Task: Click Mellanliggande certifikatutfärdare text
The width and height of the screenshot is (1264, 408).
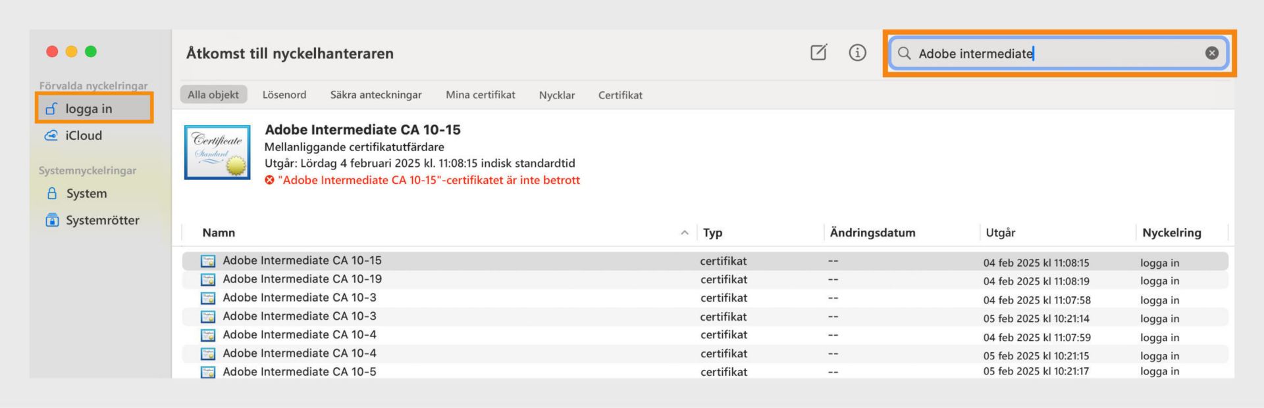Action: coord(354,147)
